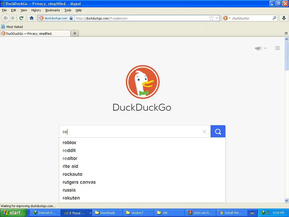Open the DuckDuckGo hamburger menu
The image size is (289, 217).
(278, 48)
